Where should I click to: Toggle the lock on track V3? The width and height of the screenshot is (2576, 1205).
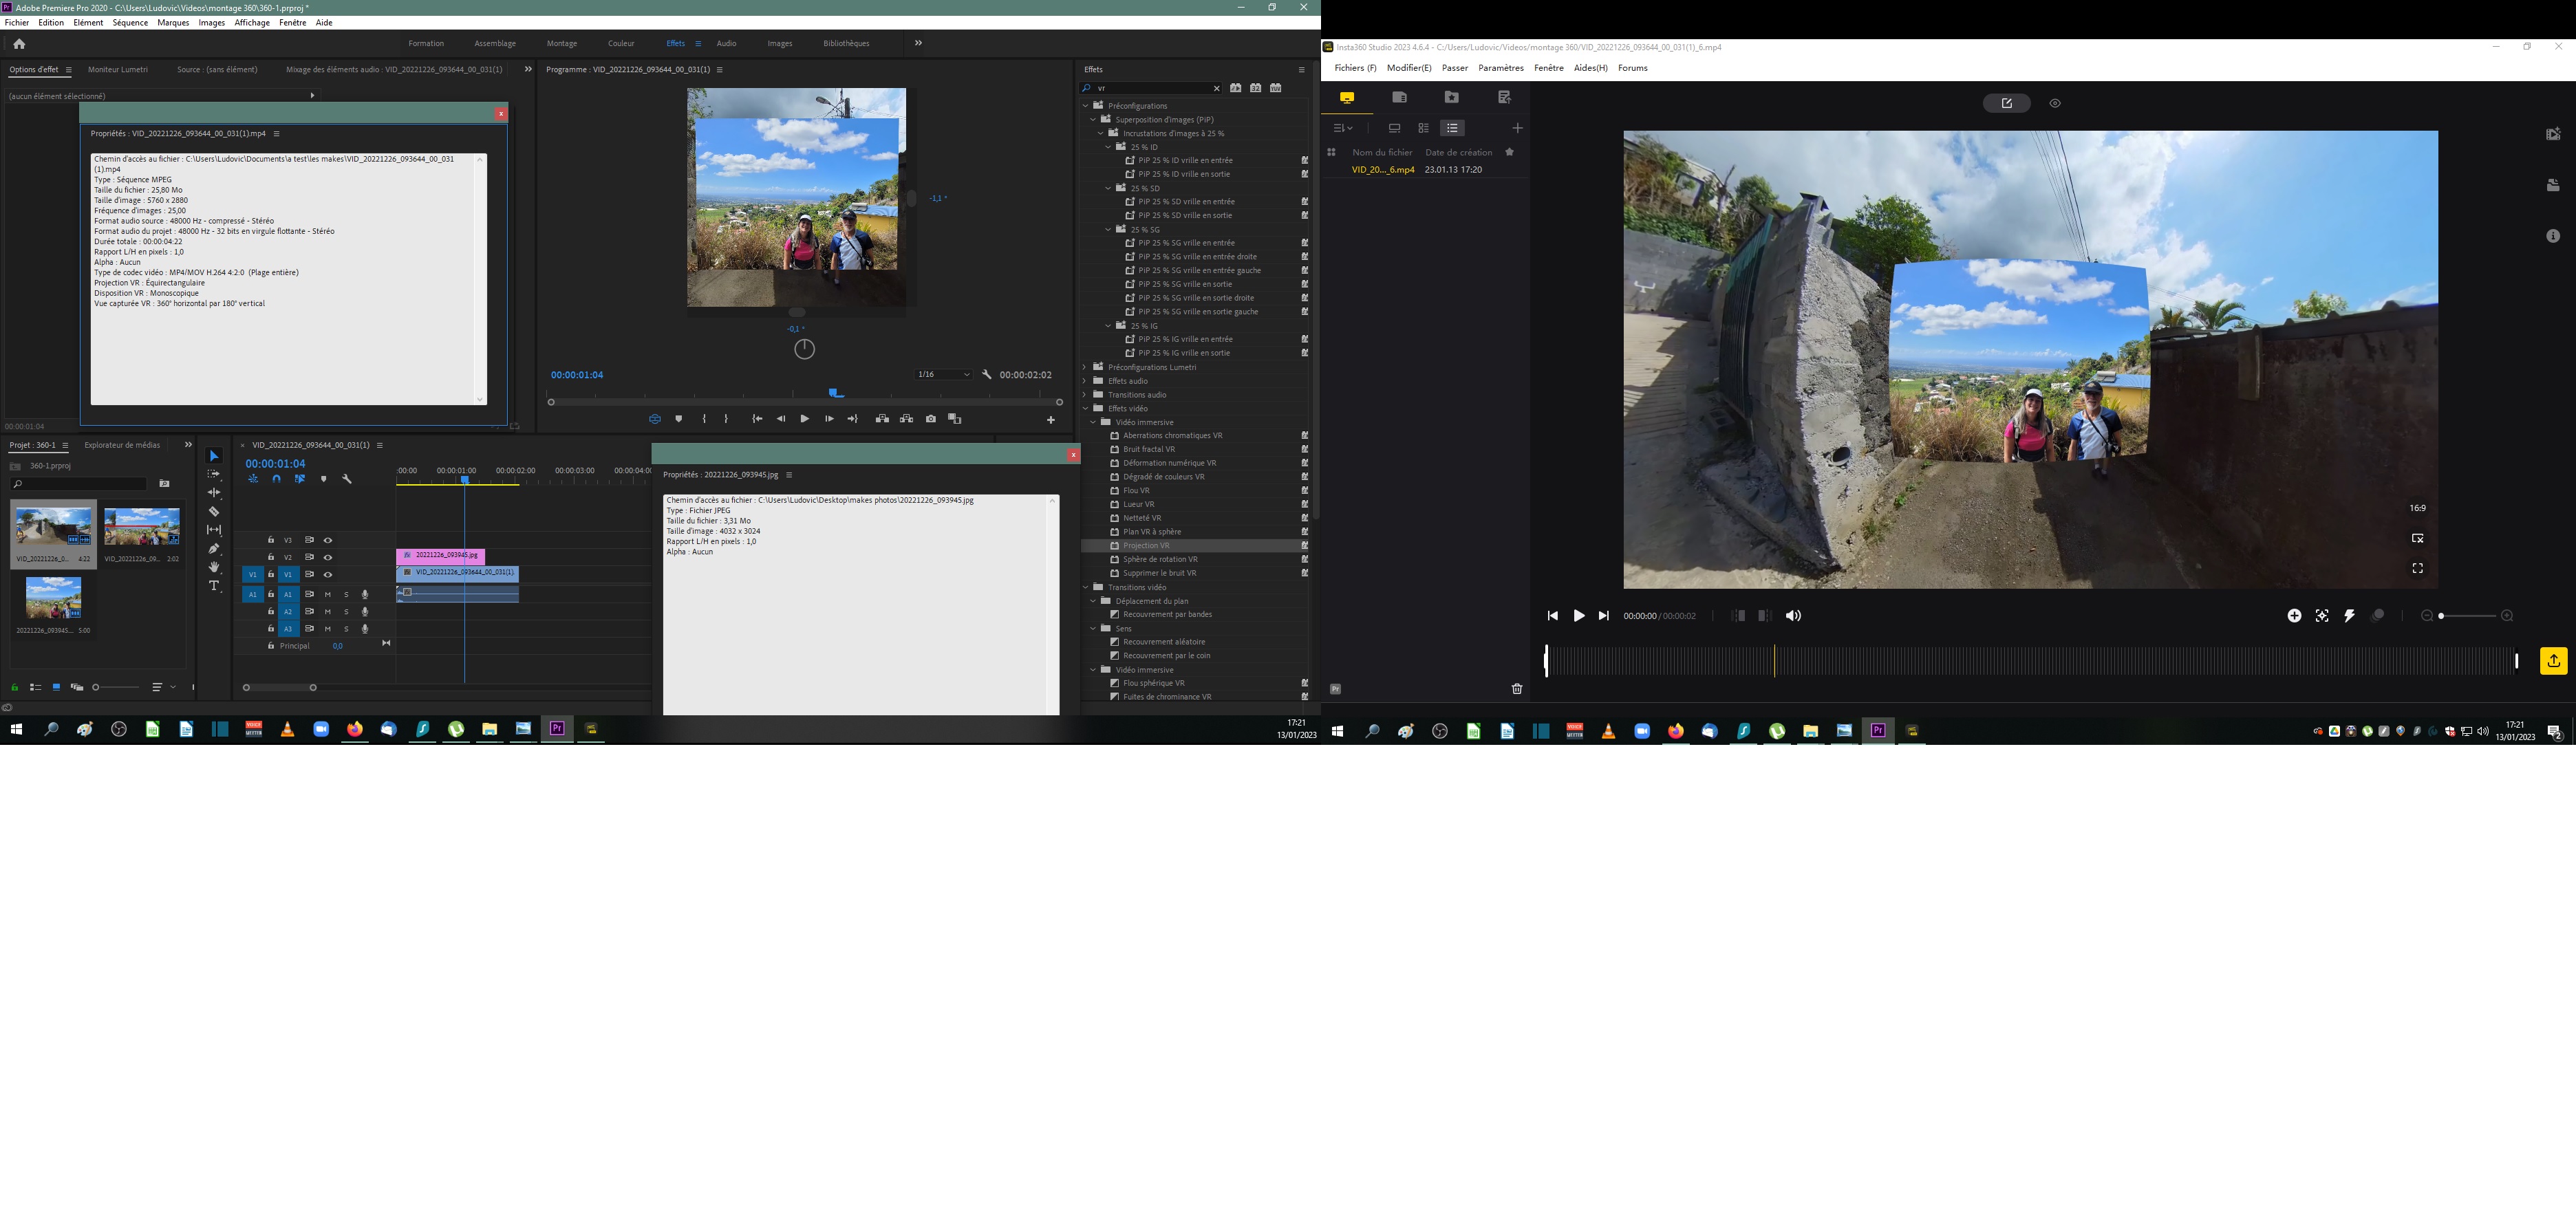pyautogui.click(x=271, y=540)
